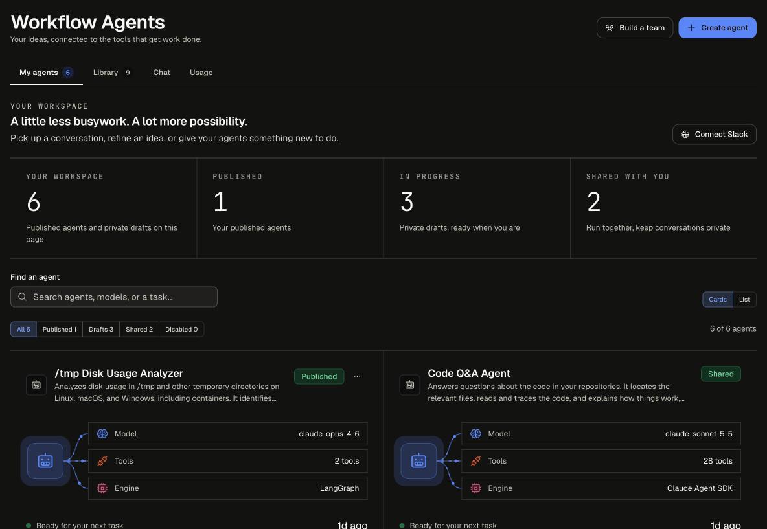Click the Tools plug icon for 2 tools
This screenshot has height=529, width=767.
(x=102, y=461)
